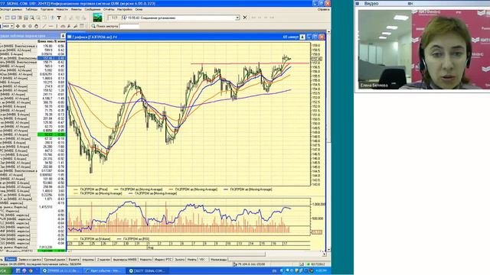Switch to the Нефть tab
The height and width of the screenshot is (275, 490).
tap(192, 260)
